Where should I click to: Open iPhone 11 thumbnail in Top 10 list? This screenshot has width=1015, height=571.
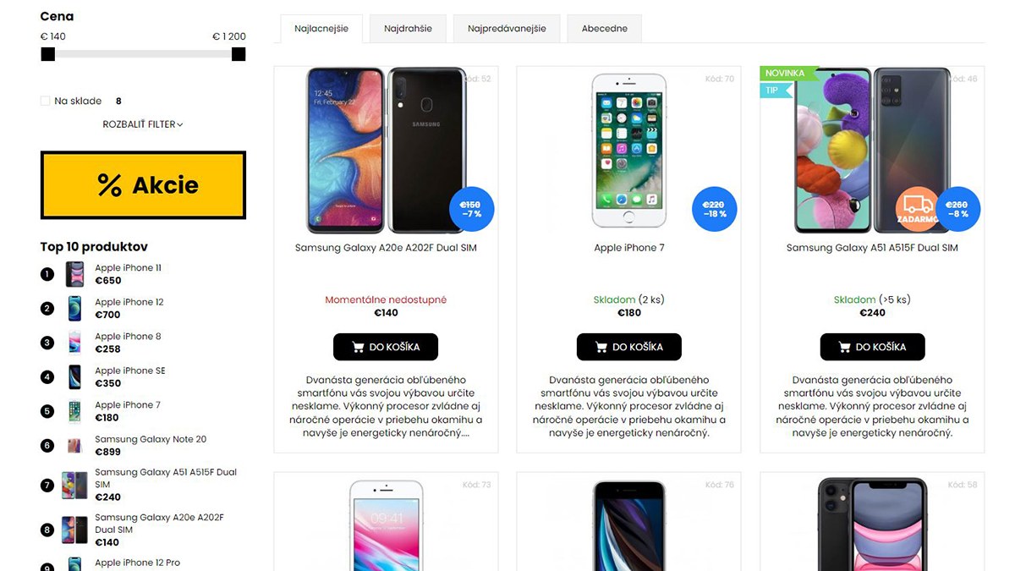(75, 274)
